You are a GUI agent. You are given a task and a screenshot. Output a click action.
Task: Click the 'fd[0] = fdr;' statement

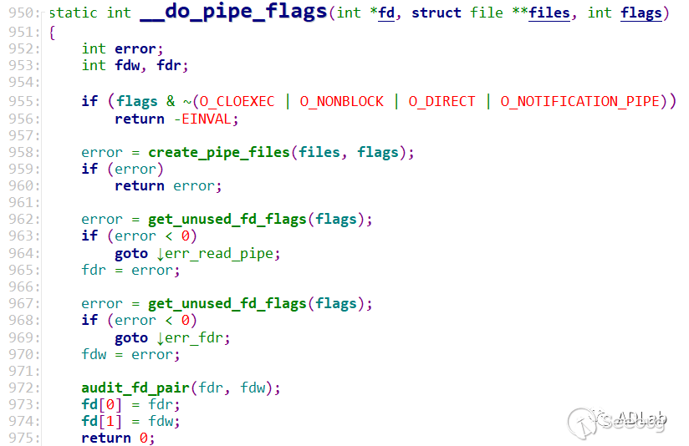coord(130,404)
